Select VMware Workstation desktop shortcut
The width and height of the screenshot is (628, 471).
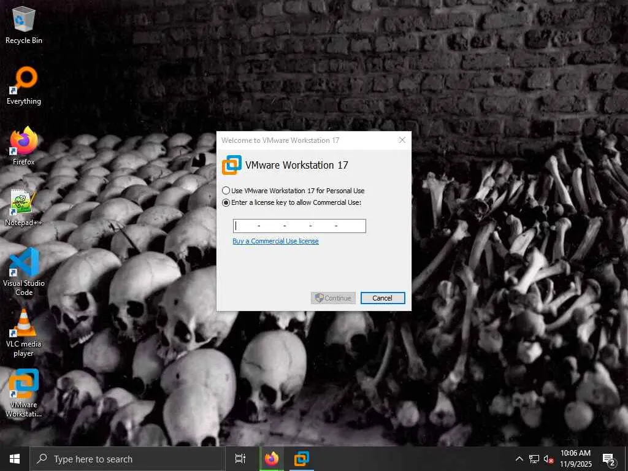point(24,394)
